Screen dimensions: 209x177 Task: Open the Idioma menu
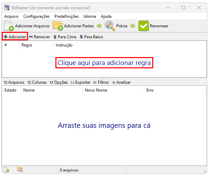[x=90, y=16]
